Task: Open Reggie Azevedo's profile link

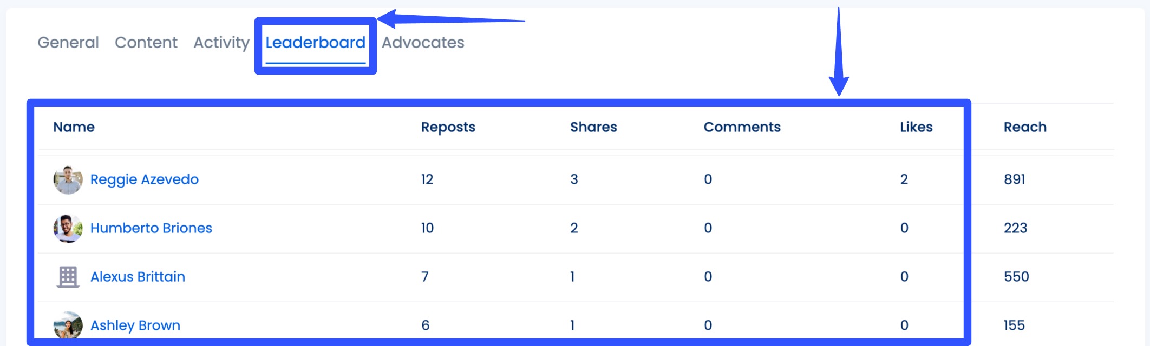Action: point(145,179)
